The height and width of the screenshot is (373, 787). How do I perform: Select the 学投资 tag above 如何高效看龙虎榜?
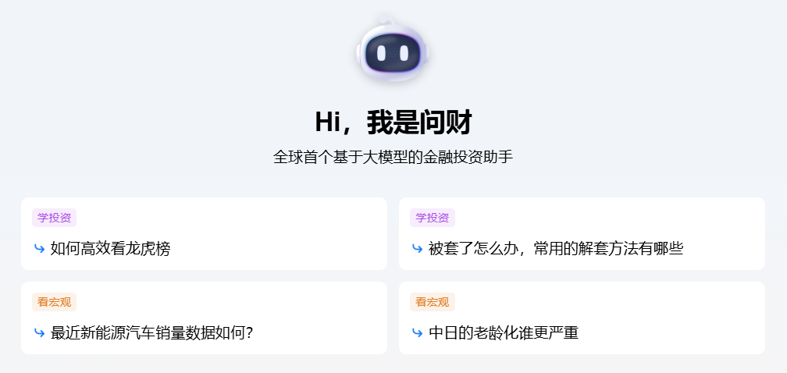point(54,218)
